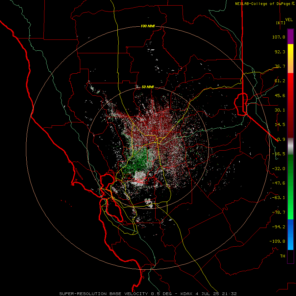Click the TH legend label
296x296 pixels.
[283, 256]
